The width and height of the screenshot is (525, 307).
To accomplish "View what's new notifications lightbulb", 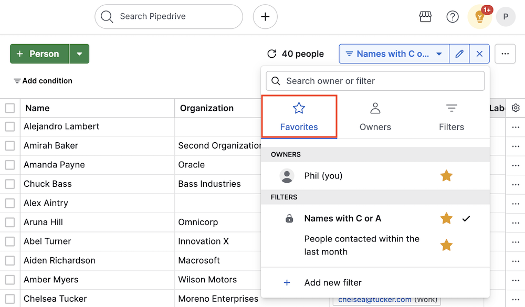I will 479,16.
